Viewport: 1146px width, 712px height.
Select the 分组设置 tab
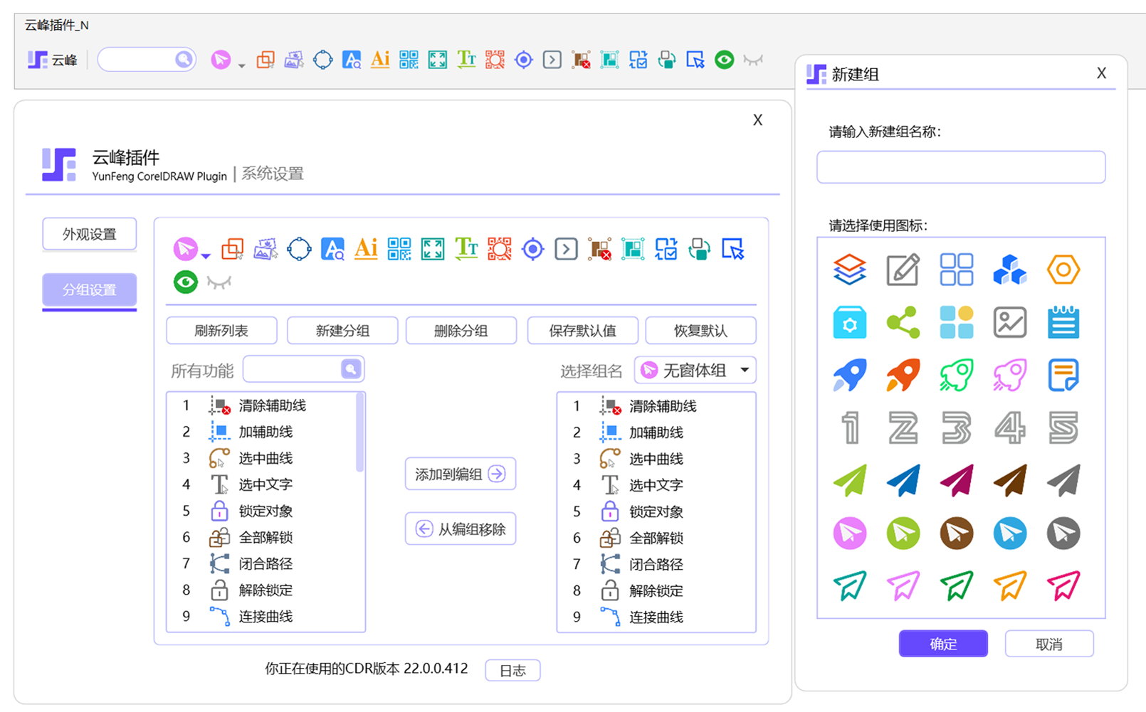89,289
